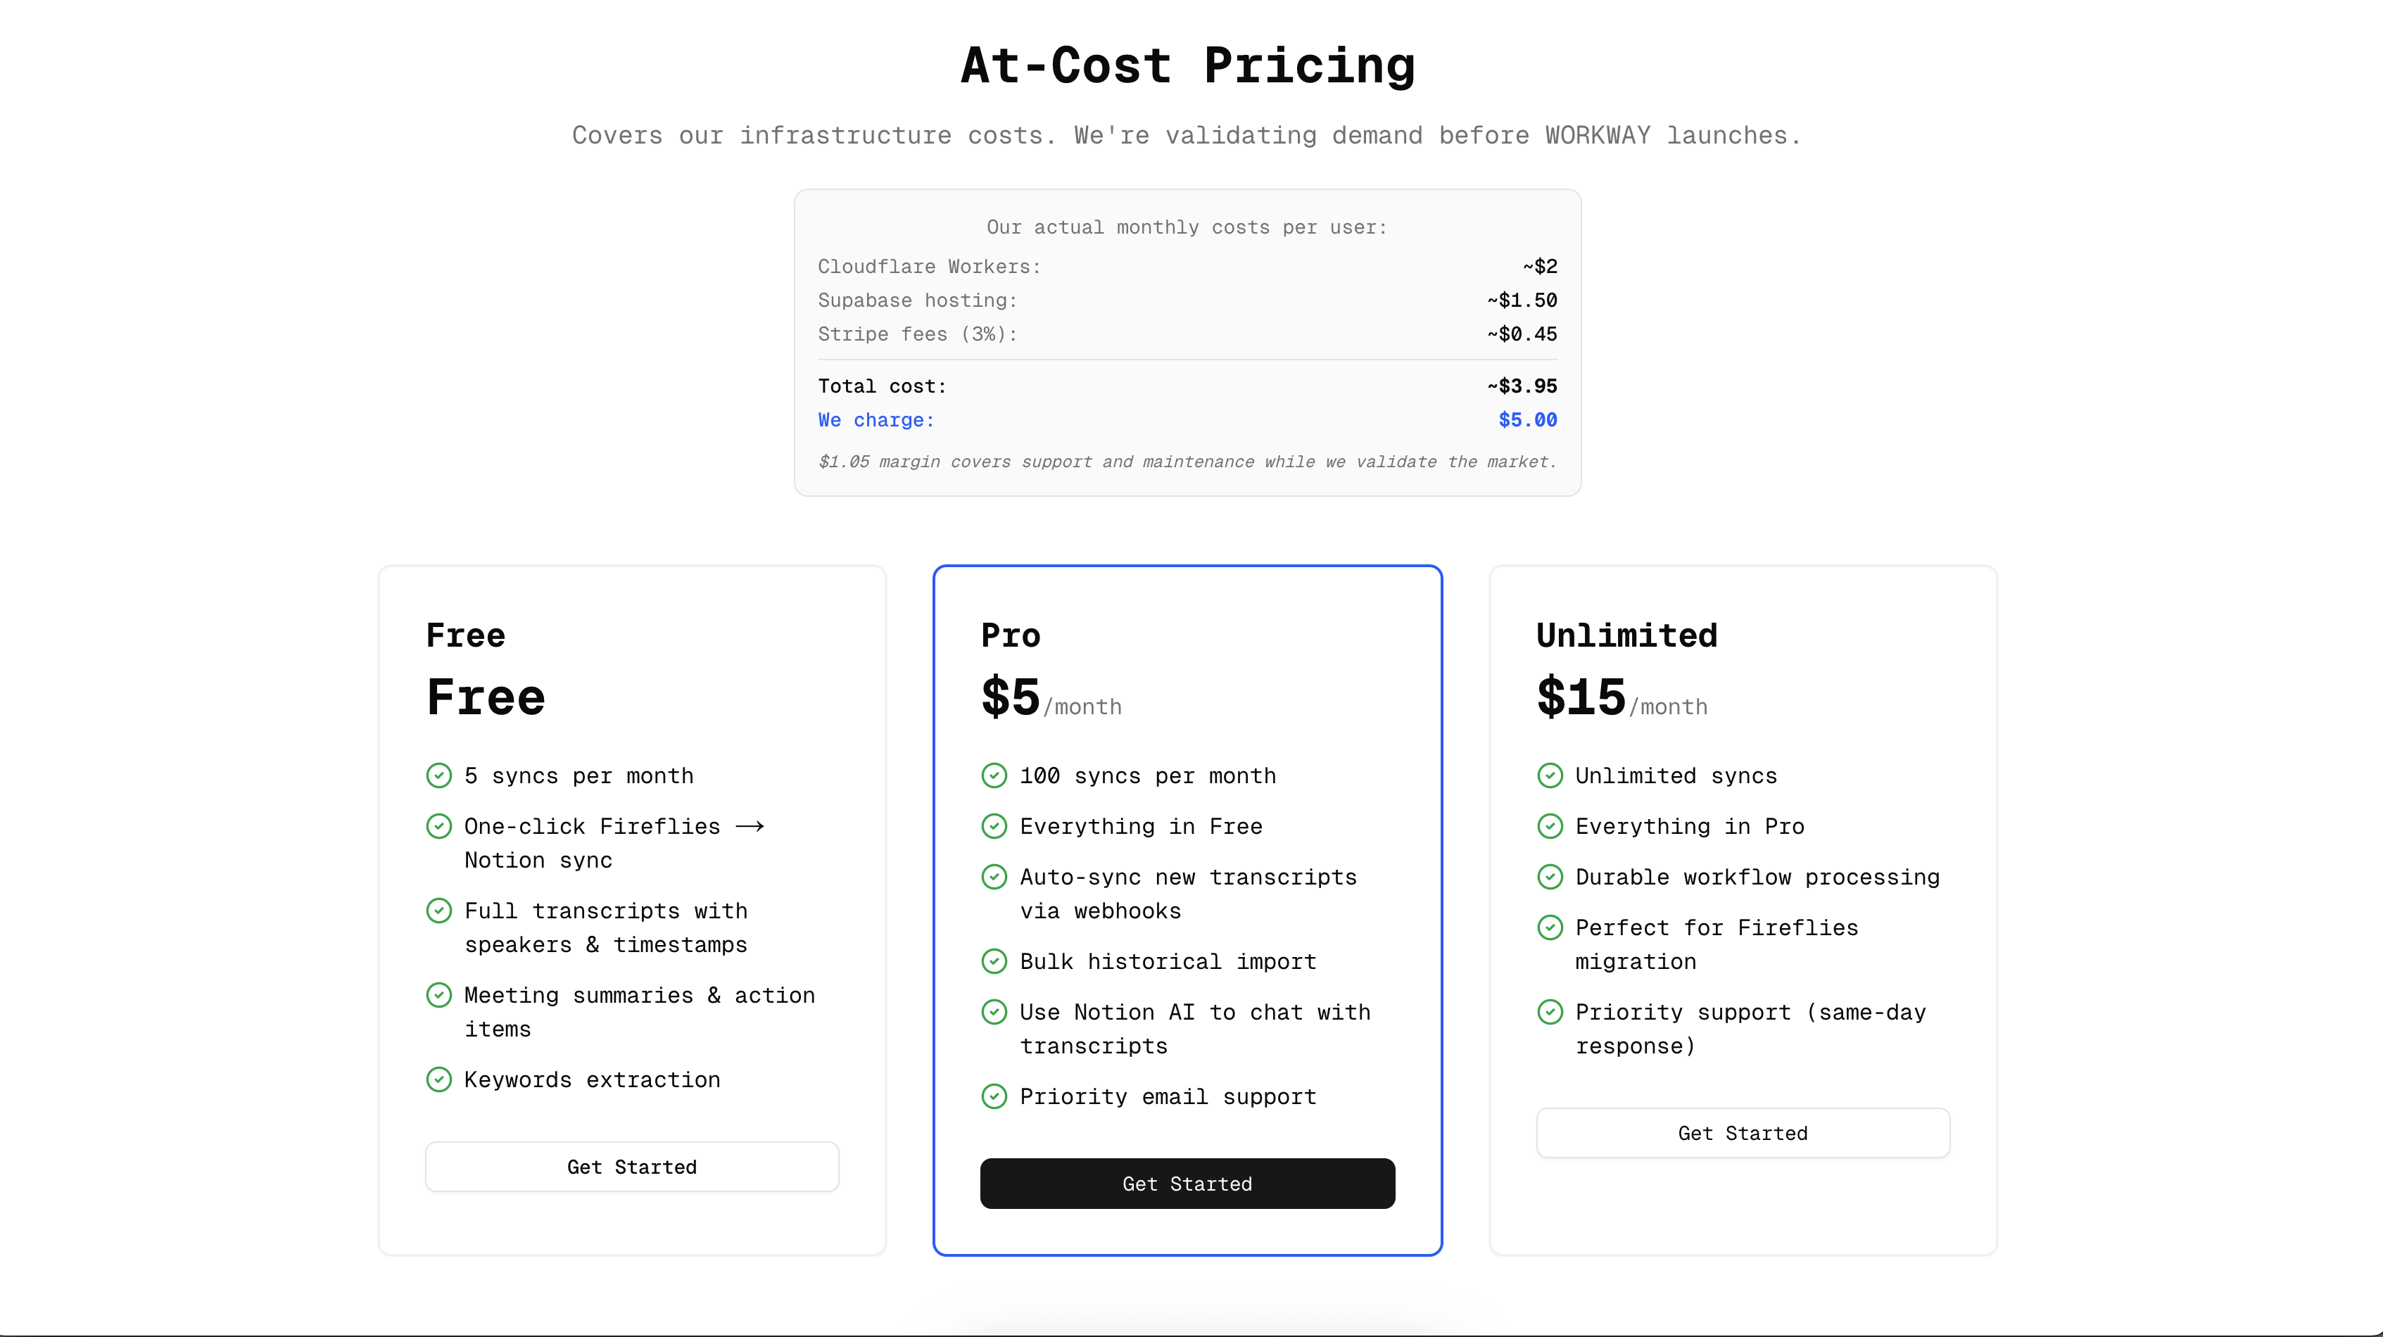Click checkmark icon beside Priority email support
This screenshot has height=1337, width=2383.
coord(994,1096)
